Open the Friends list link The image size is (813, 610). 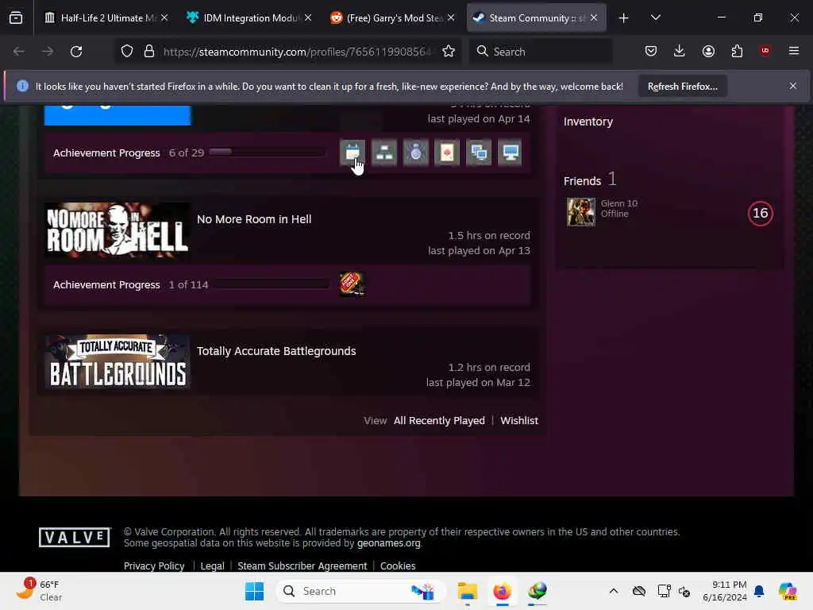click(x=582, y=180)
